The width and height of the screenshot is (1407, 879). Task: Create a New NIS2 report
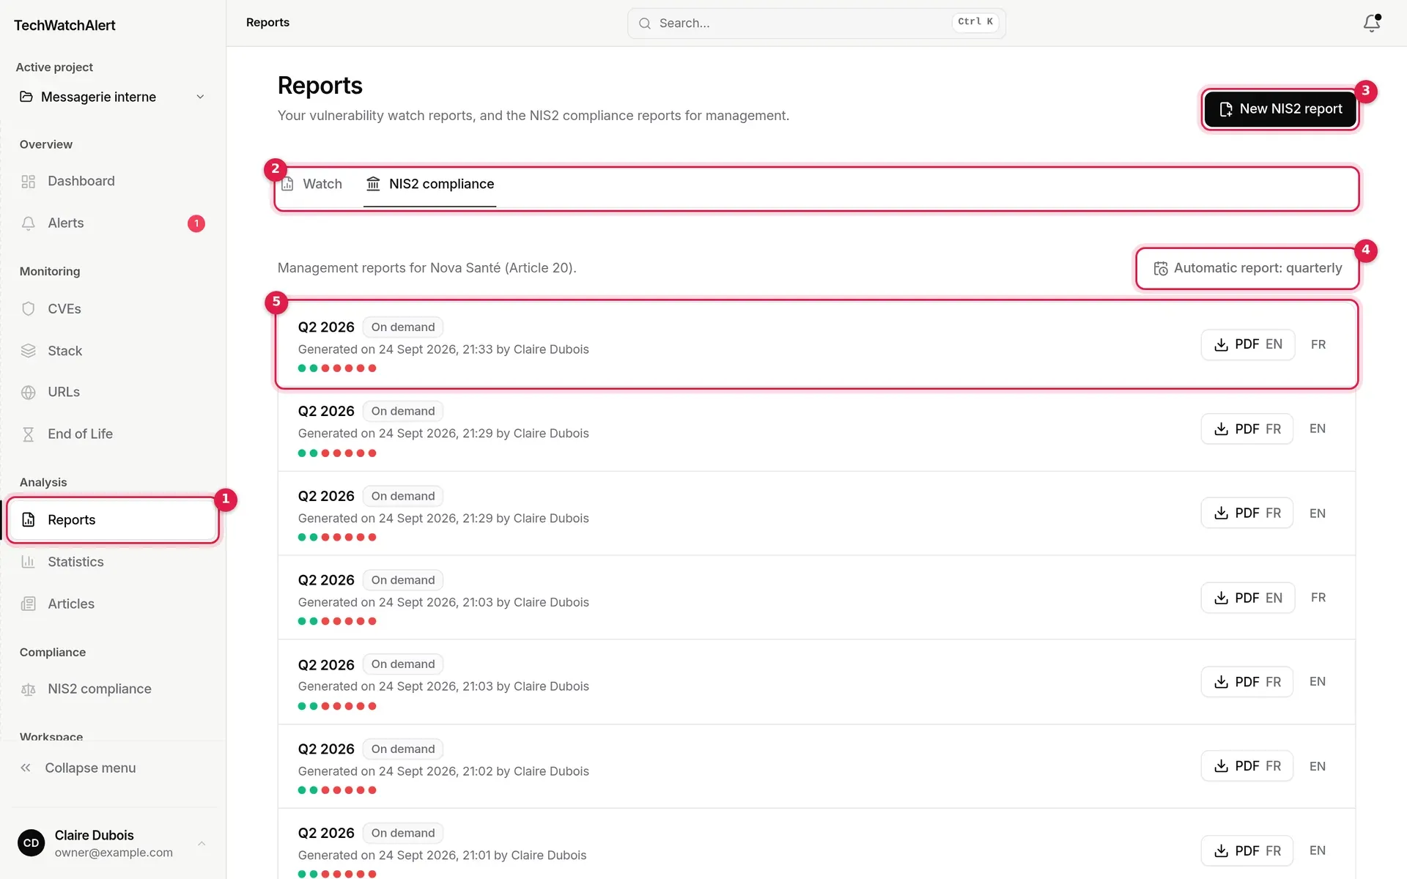click(x=1280, y=109)
